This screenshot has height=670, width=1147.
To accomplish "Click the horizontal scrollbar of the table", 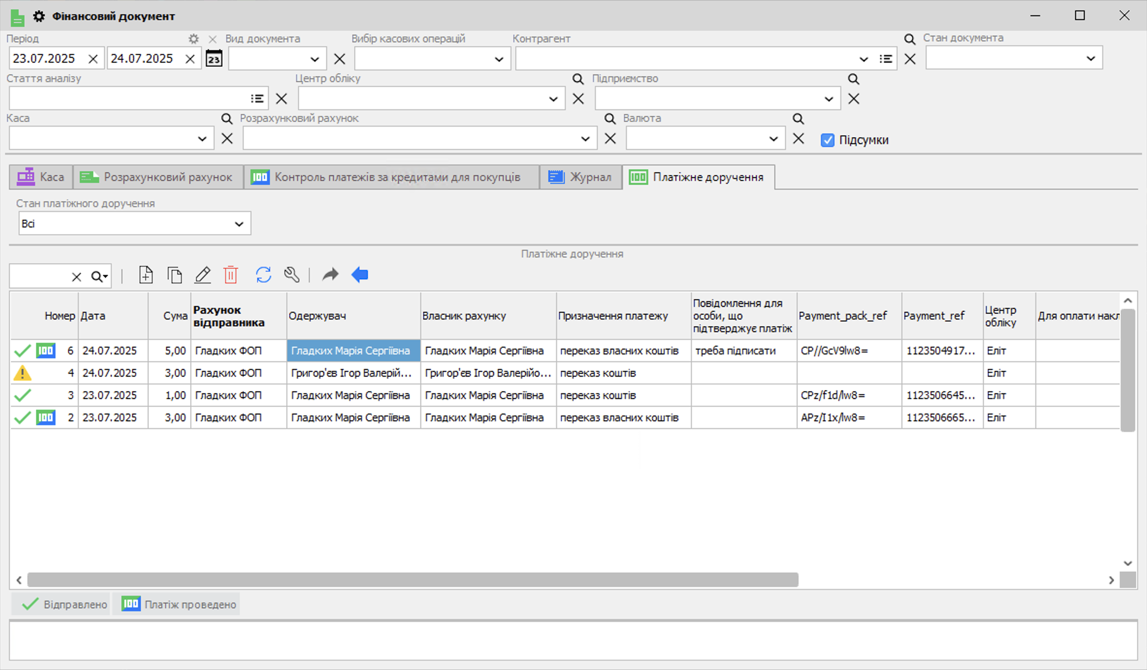I will click(412, 580).
